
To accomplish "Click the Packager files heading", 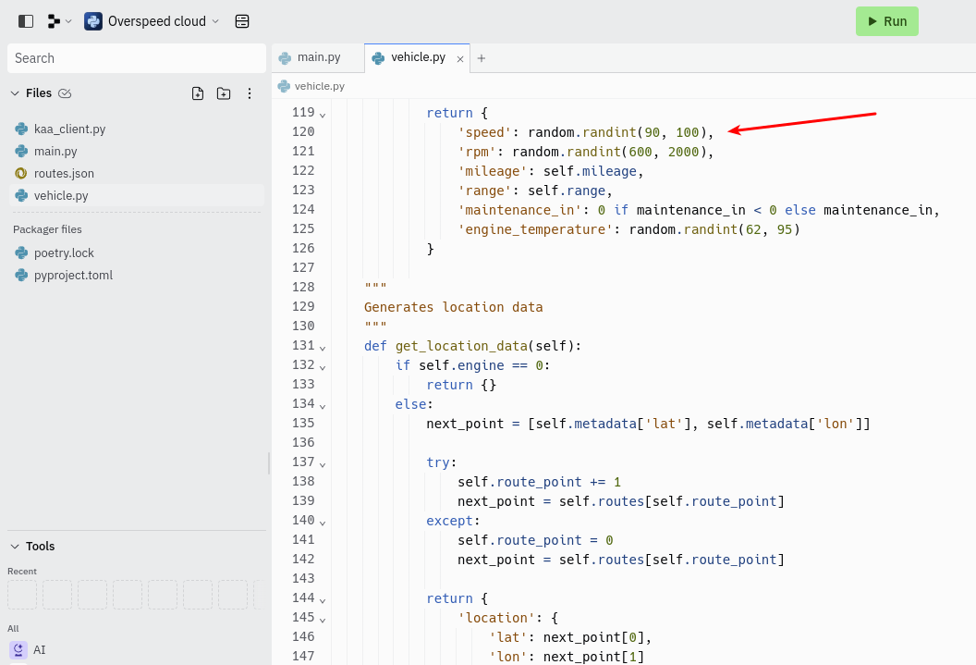I will point(47,229).
